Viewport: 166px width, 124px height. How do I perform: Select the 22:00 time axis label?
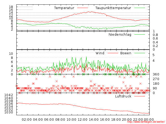pos(138,120)
